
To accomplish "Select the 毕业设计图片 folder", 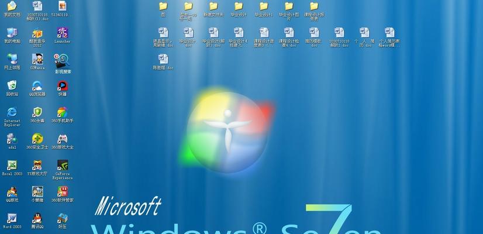I will 289,11.
